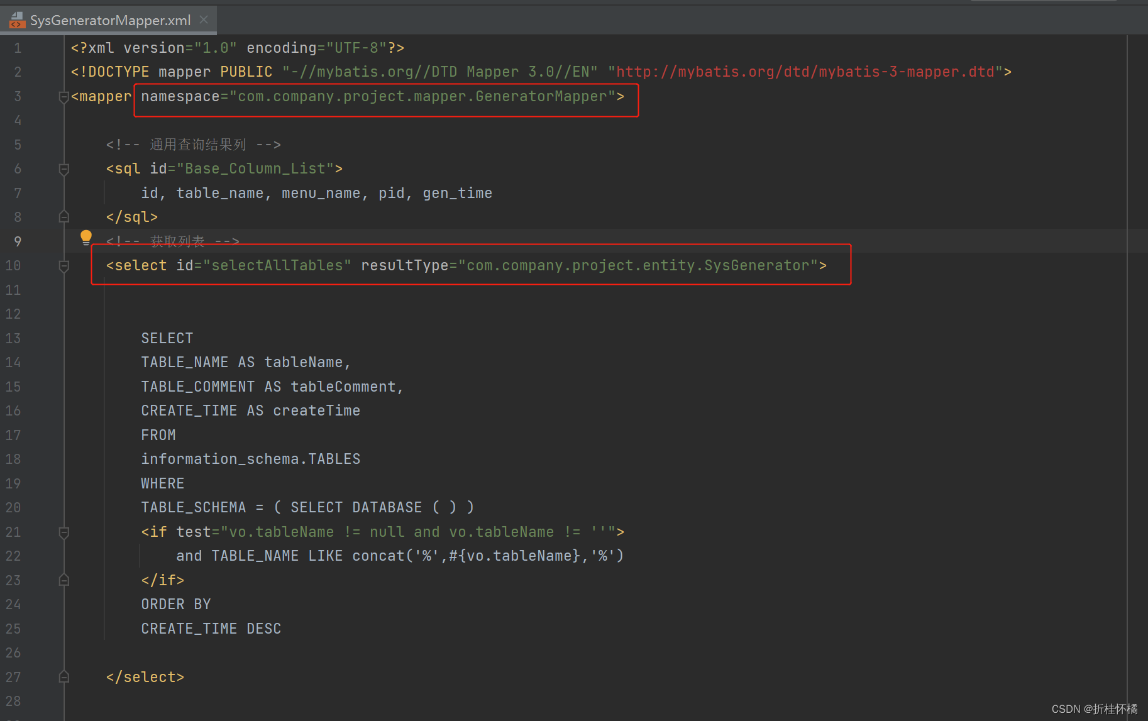Screen dimensions: 1148x721
Task: Click CREATE_TIME DESC line
Action: [211, 629]
